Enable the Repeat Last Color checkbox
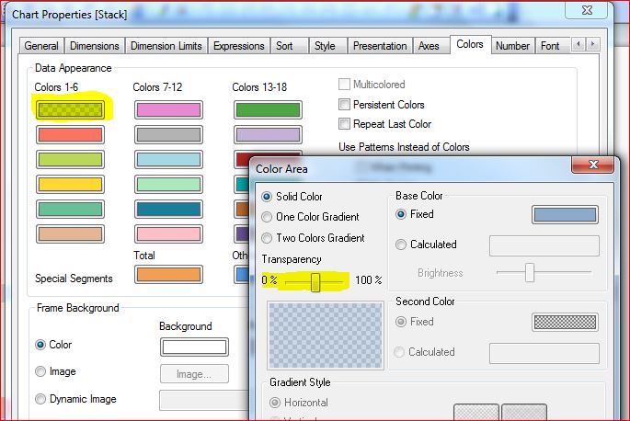Viewport: 630px width, 421px height. 344,124
